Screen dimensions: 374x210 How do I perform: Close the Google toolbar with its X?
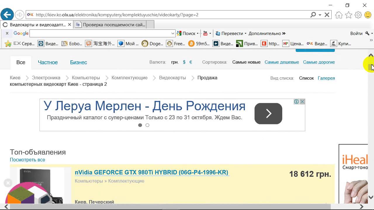pyautogui.click(x=7, y=33)
